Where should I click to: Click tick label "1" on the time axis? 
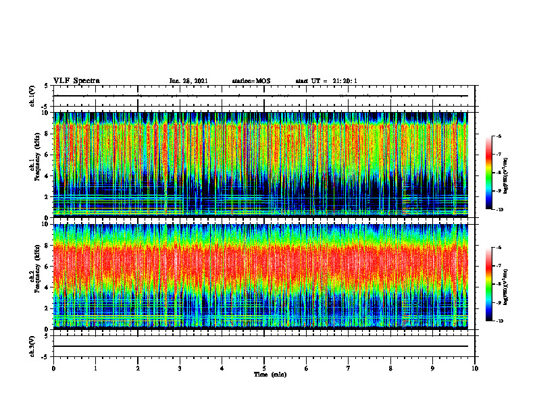click(95, 368)
